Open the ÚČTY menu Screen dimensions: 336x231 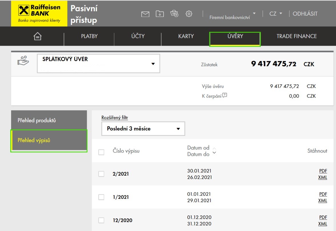(138, 36)
